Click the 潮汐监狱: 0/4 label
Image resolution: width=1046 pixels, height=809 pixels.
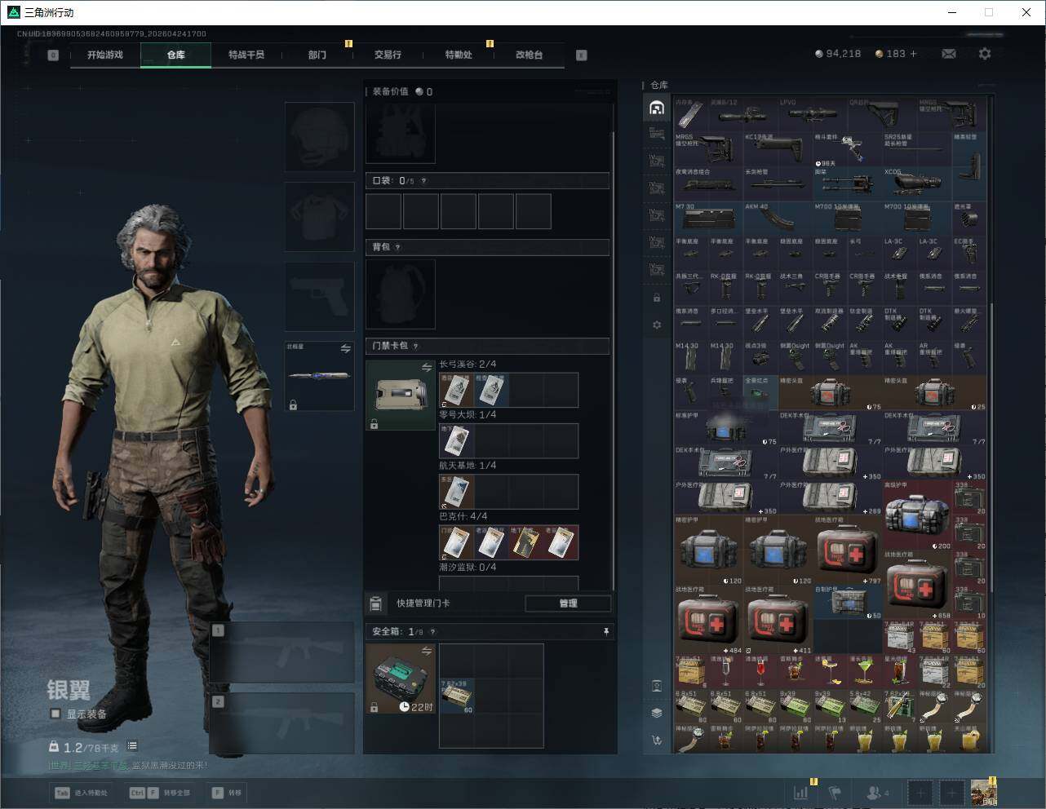click(468, 567)
